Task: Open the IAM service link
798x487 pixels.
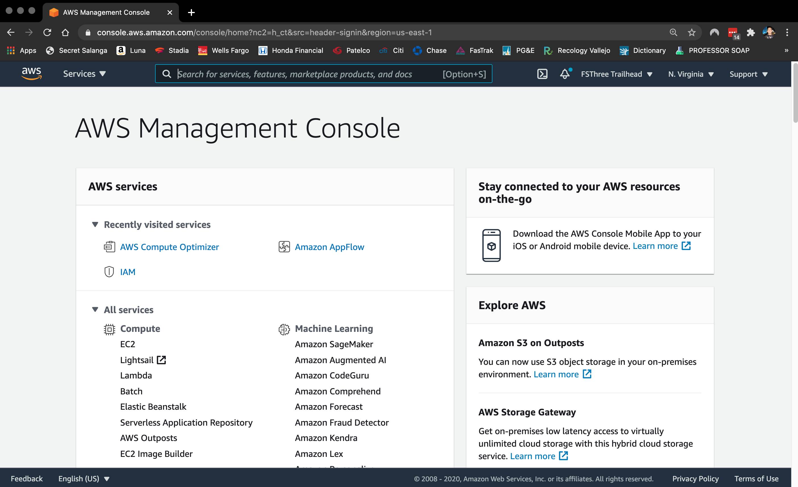Action: coord(128,272)
